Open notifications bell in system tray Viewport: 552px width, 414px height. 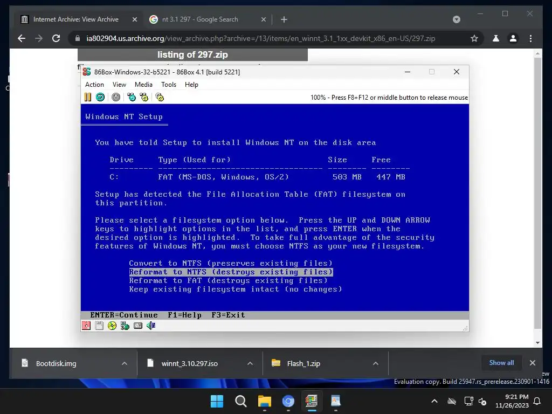point(537,401)
